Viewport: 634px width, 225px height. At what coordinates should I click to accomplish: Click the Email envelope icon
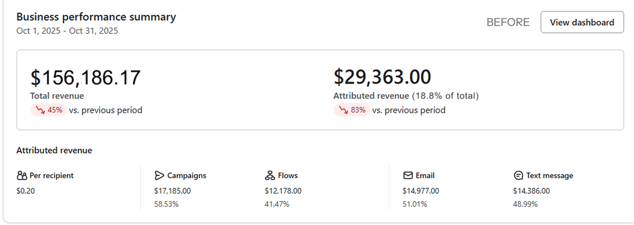408,175
